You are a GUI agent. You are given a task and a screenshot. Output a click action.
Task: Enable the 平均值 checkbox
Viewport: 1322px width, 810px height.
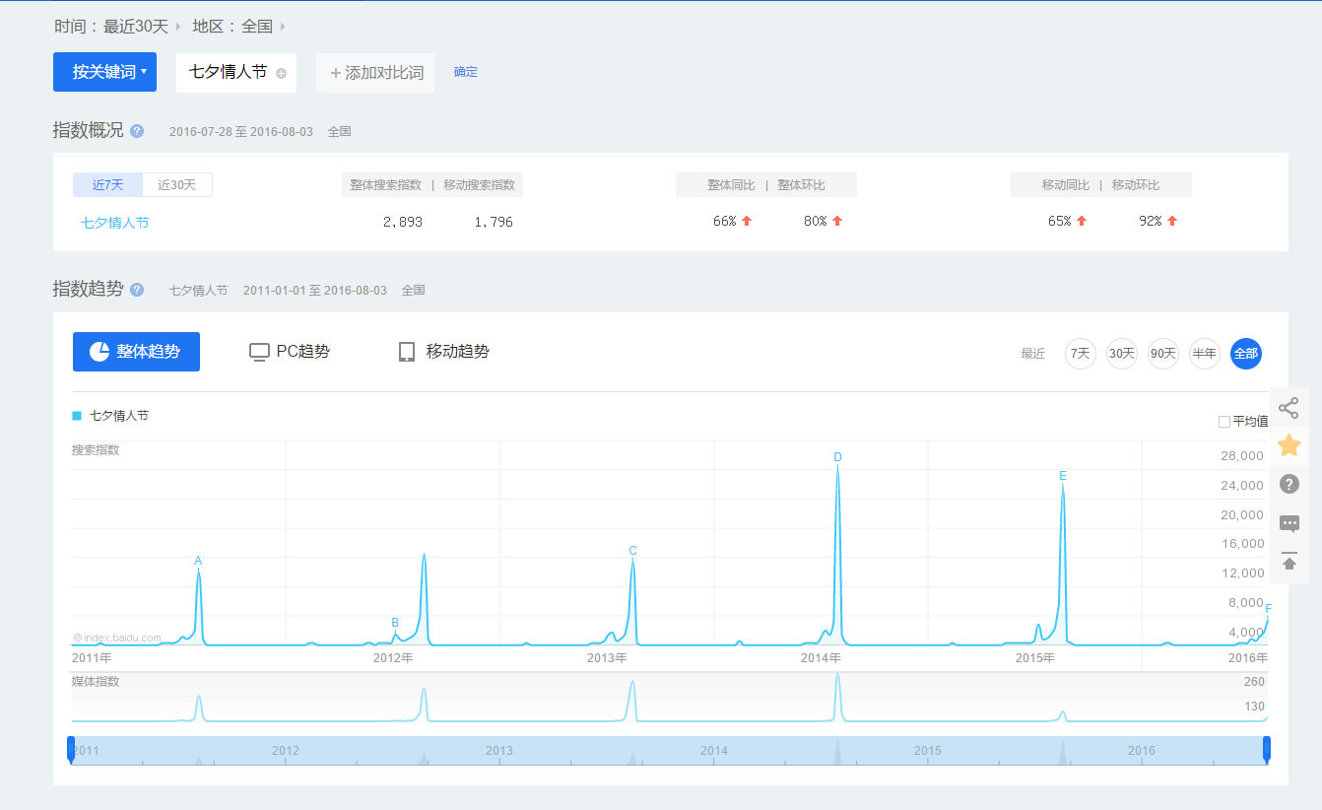point(1224,422)
